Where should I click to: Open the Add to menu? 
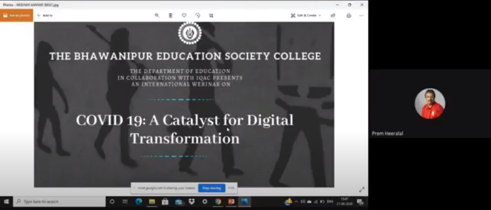(x=45, y=15)
